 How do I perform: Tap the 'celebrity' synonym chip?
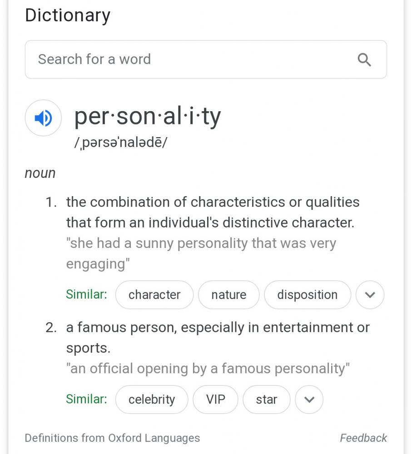(x=152, y=400)
